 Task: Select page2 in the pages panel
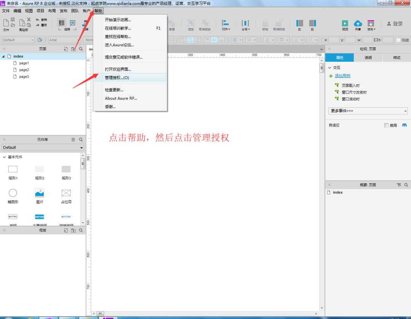(x=24, y=69)
